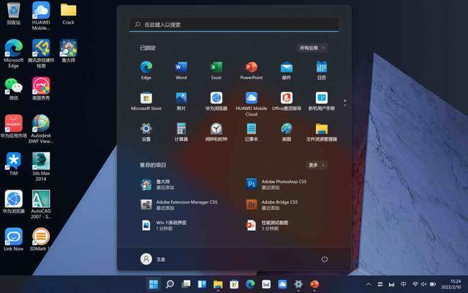This screenshot has width=468, height=293.
Task: Open the Mail (邮件) app
Action: tap(287, 70)
